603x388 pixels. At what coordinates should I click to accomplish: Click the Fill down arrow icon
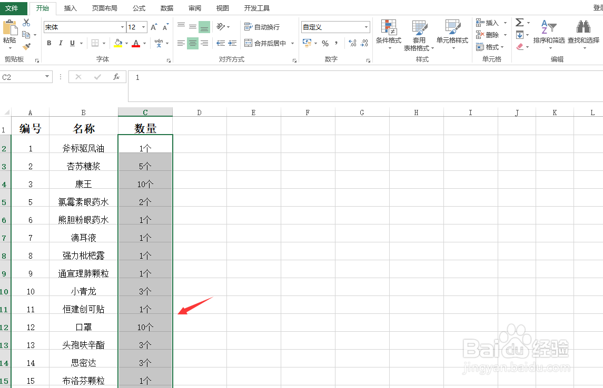pos(520,35)
